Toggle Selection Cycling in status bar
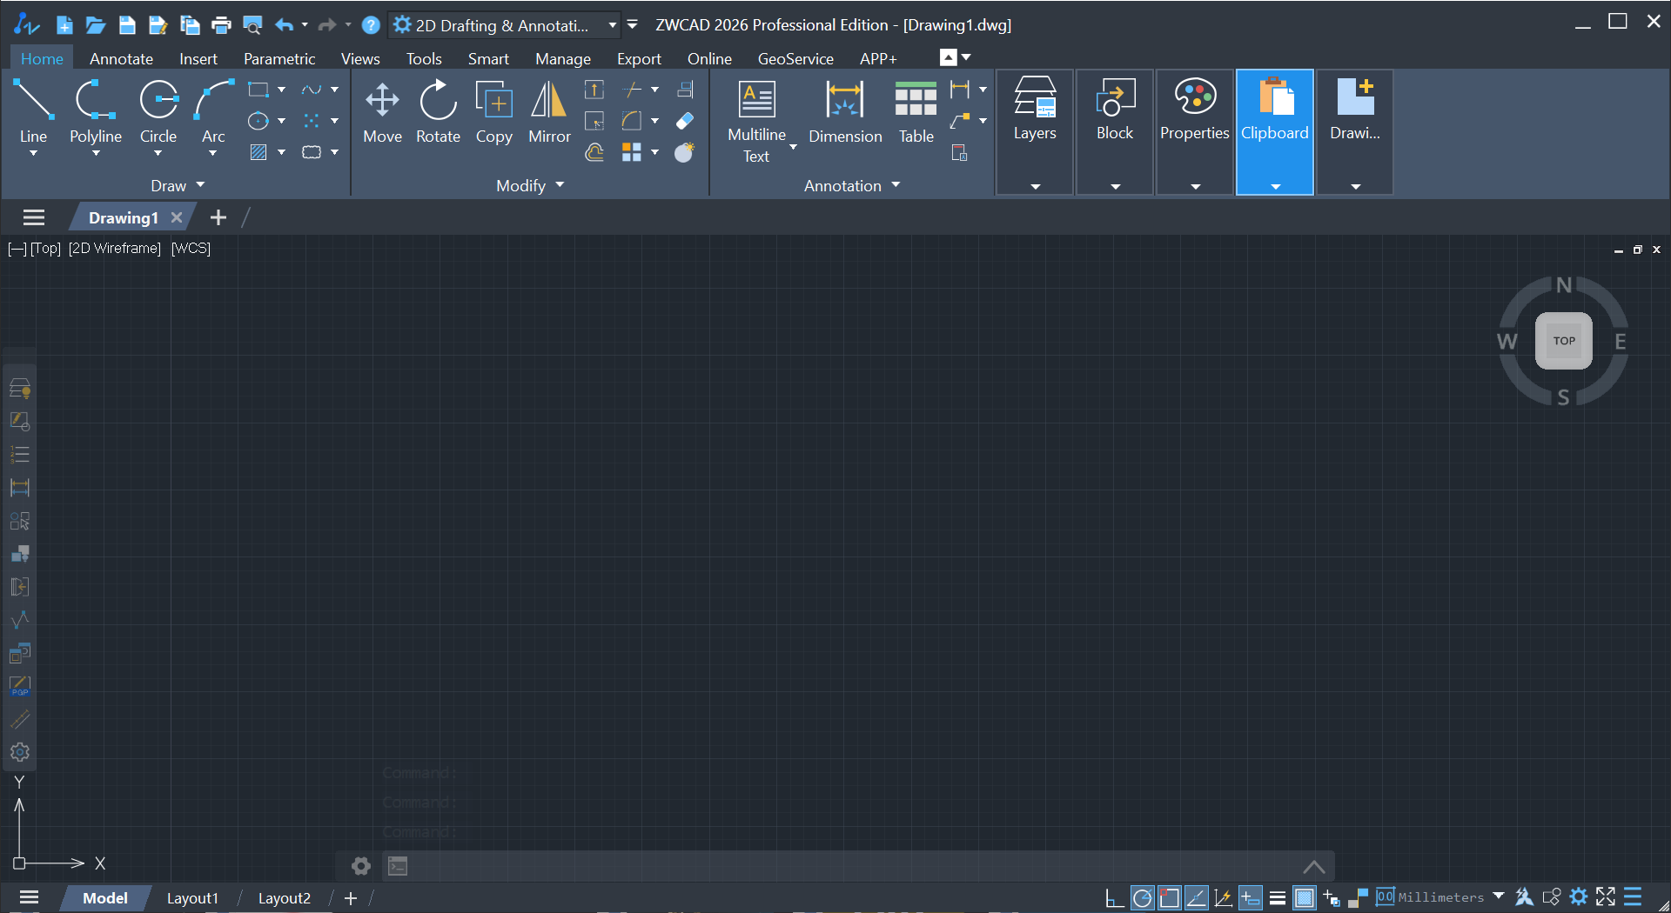This screenshot has height=913, width=1671. 1331,897
